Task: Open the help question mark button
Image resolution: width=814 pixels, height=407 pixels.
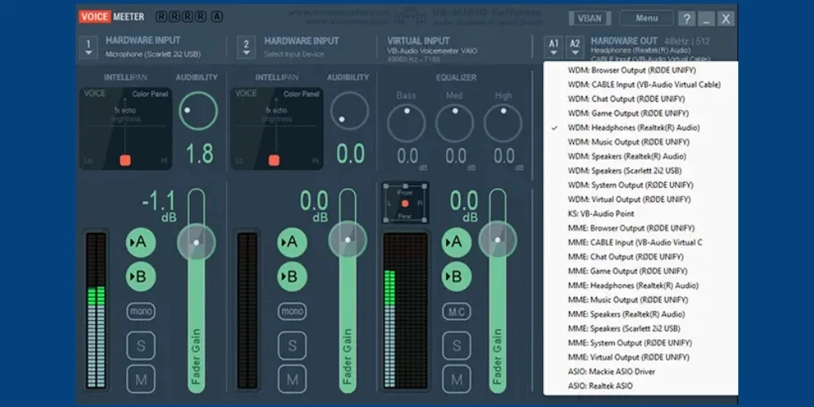Action: [x=687, y=19]
